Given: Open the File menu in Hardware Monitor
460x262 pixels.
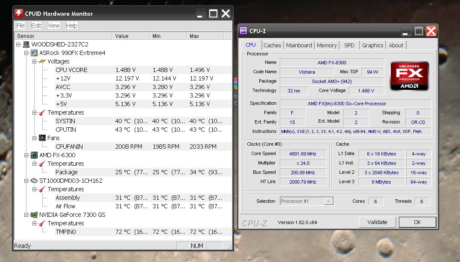Looking at the screenshot, I should (x=21, y=26).
